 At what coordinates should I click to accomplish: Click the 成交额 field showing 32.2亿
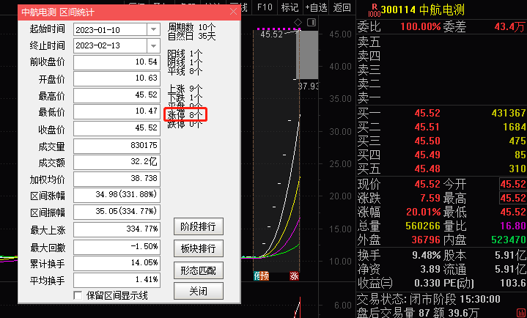coord(117,162)
